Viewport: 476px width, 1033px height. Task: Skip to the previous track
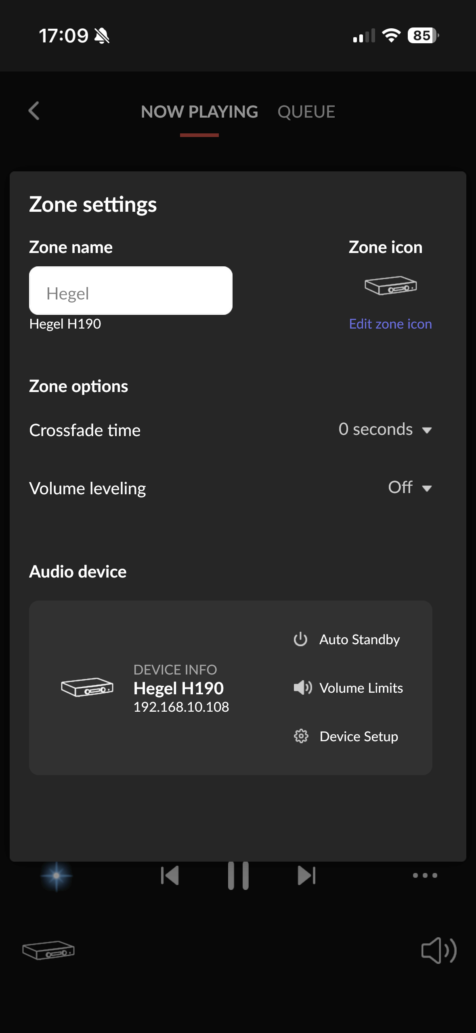170,876
